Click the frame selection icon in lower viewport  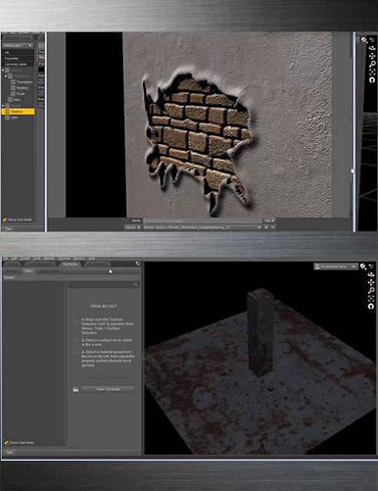point(371,298)
